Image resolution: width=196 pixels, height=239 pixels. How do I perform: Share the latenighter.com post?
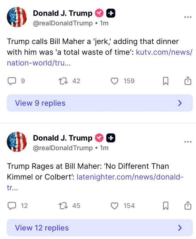188,206
